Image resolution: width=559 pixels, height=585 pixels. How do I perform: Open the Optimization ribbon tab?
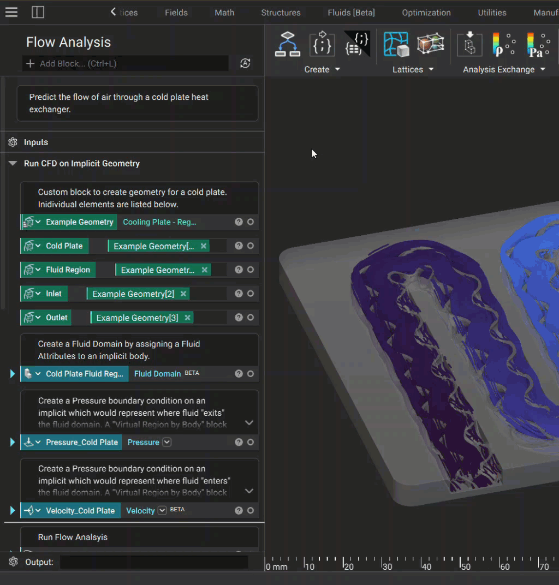426,13
